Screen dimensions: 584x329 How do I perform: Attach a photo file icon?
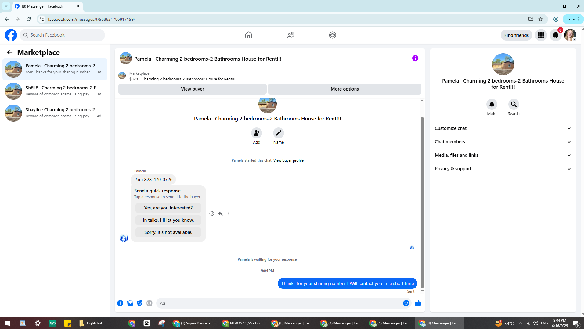coord(130,303)
